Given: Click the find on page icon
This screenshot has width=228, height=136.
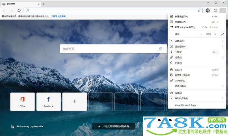Looking at the screenshot, I should (171, 75).
